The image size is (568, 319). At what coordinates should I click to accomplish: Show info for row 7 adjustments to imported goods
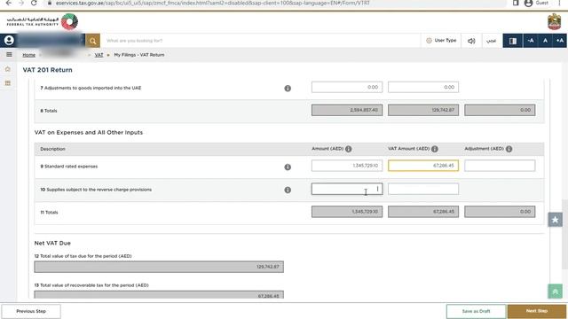click(288, 89)
